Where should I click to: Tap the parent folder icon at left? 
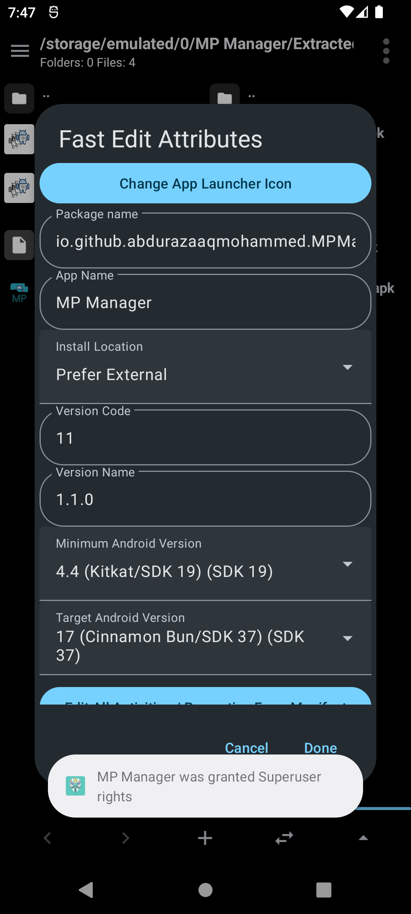19,98
